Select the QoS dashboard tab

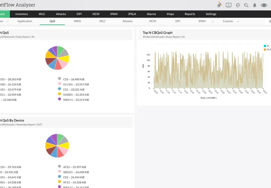[52, 21]
